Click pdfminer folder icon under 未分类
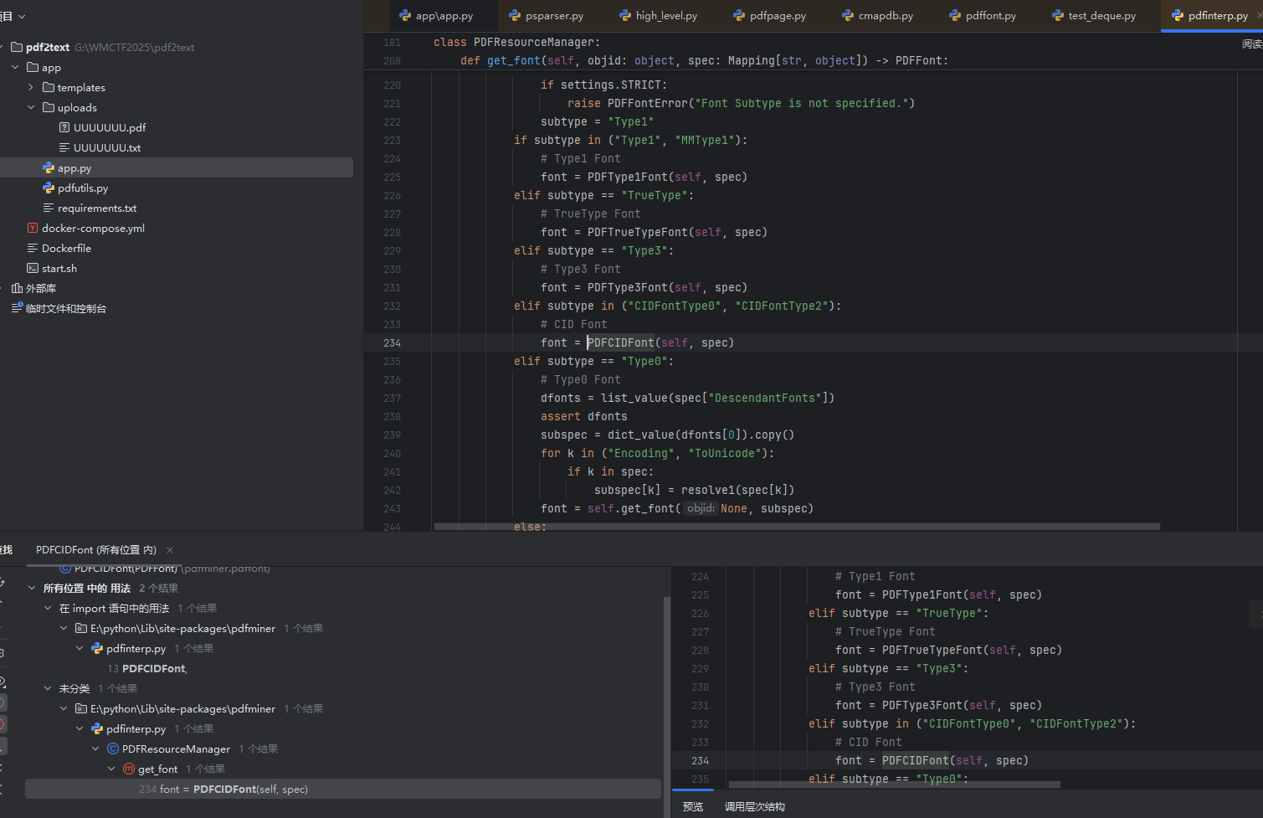The image size is (1263, 818). pos(81,709)
